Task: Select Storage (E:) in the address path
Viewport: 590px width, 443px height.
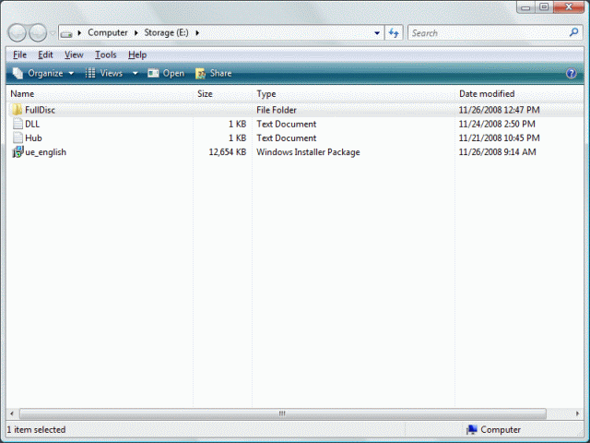Action: [x=166, y=33]
